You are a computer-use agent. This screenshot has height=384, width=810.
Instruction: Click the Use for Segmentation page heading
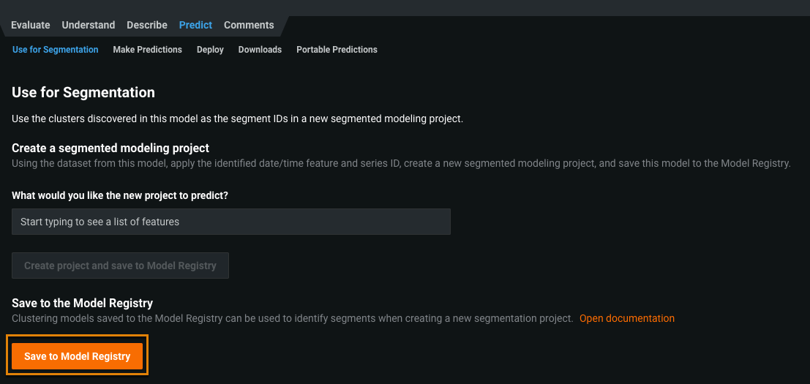(83, 93)
